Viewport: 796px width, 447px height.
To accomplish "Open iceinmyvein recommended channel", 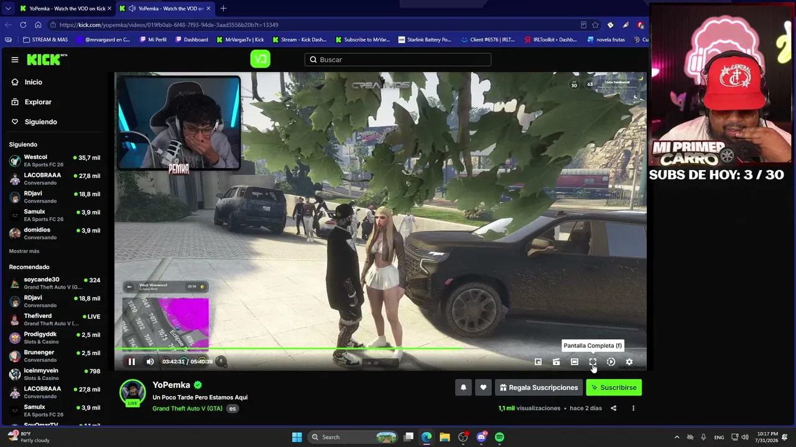I will 55,374.
